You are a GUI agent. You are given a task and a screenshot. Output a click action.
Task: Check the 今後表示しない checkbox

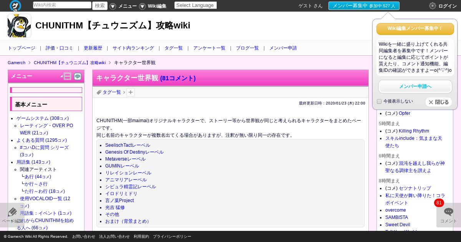[x=379, y=101]
